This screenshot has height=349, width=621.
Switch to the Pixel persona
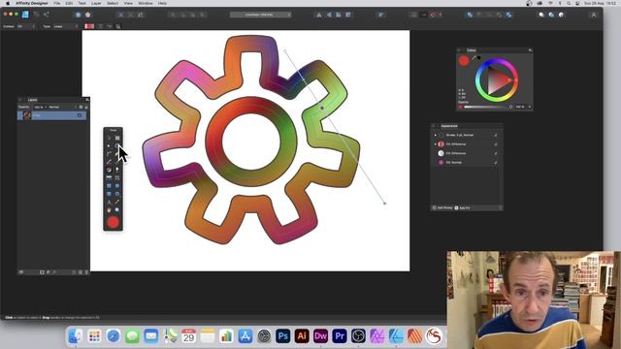(x=37, y=15)
